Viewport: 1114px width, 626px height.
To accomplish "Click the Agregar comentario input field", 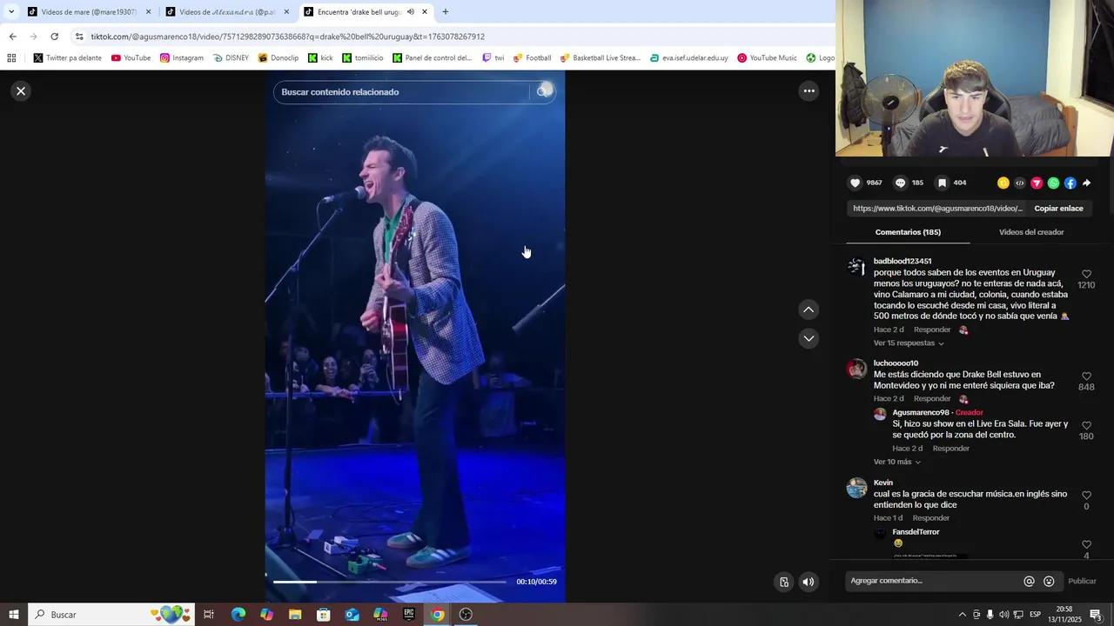I will pos(931,581).
